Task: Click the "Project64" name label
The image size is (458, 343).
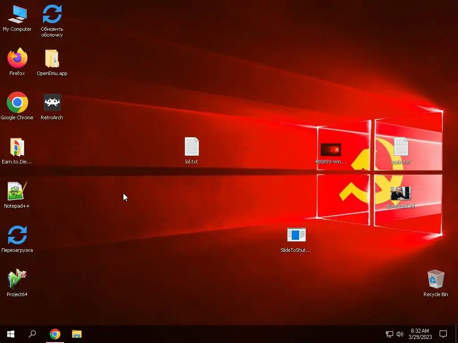Action: [17, 294]
